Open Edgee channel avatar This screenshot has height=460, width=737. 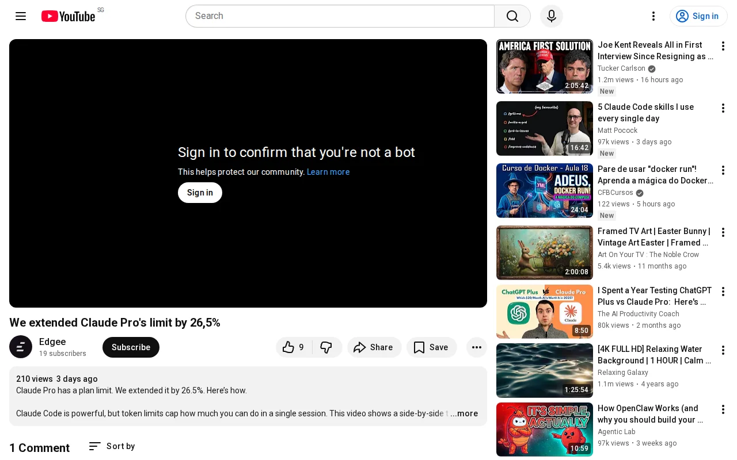click(x=21, y=347)
